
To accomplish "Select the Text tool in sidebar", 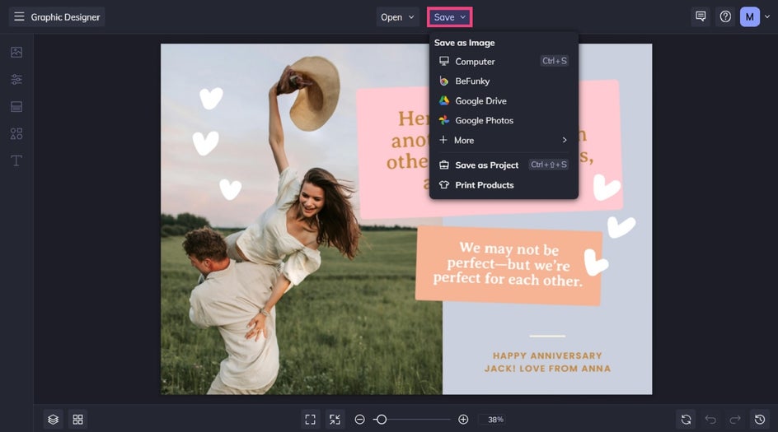I will point(16,161).
